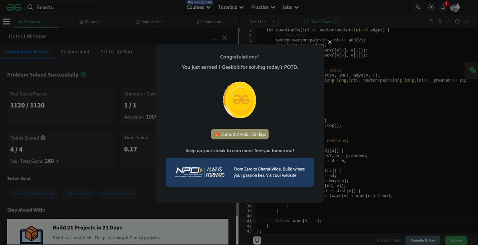Click the import code icon in editor

click(x=439, y=21)
